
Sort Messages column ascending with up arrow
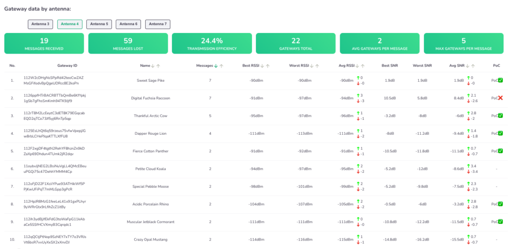[x=221, y=66]
